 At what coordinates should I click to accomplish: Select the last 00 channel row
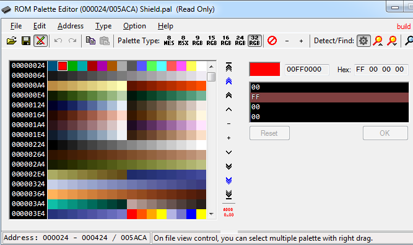(x=329, y=117)
